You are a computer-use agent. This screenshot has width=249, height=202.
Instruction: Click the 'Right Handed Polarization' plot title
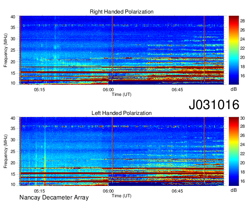(x=122, y=12)
